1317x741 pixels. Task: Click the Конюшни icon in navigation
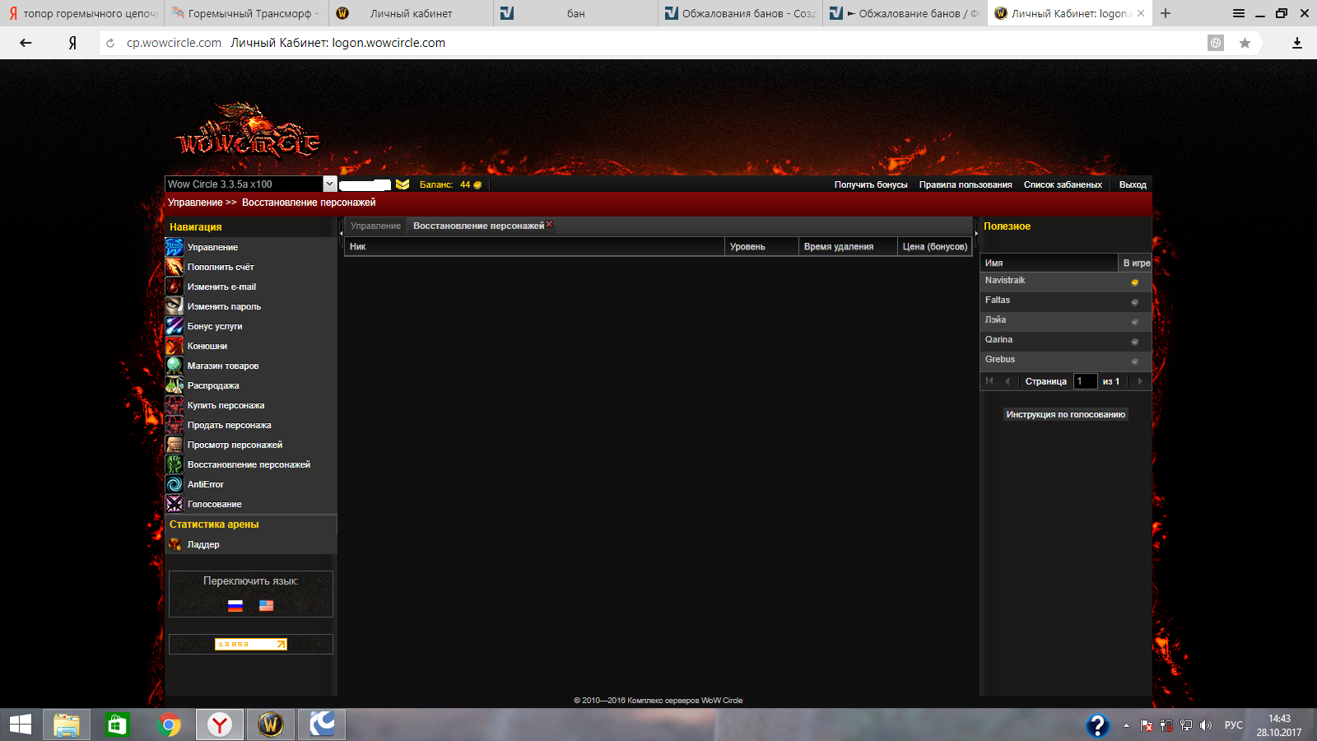[175, 346]
